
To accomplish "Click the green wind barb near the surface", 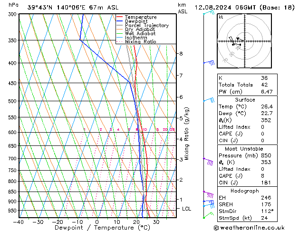I will [x=207, y=215].
